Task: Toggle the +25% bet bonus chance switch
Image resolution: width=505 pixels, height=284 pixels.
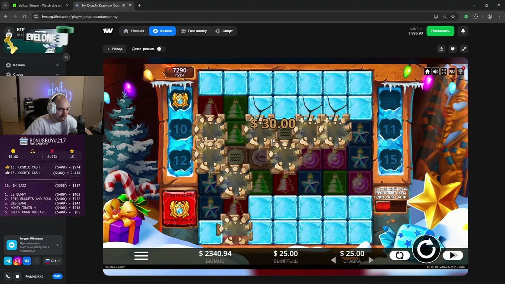Action: pyautogui.click(x=390, y=207)
